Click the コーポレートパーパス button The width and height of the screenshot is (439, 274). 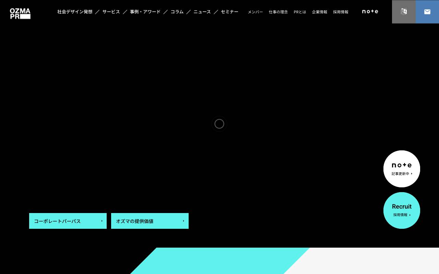point(68,221)
